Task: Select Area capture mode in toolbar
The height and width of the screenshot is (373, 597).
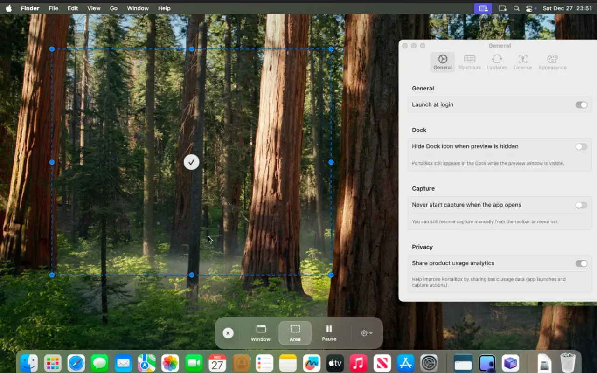Action: [295, 333]
